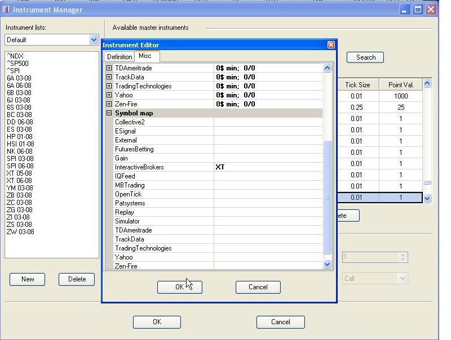
Task: Expand the Zen-Fire commission row
Action: pos(109,104)
